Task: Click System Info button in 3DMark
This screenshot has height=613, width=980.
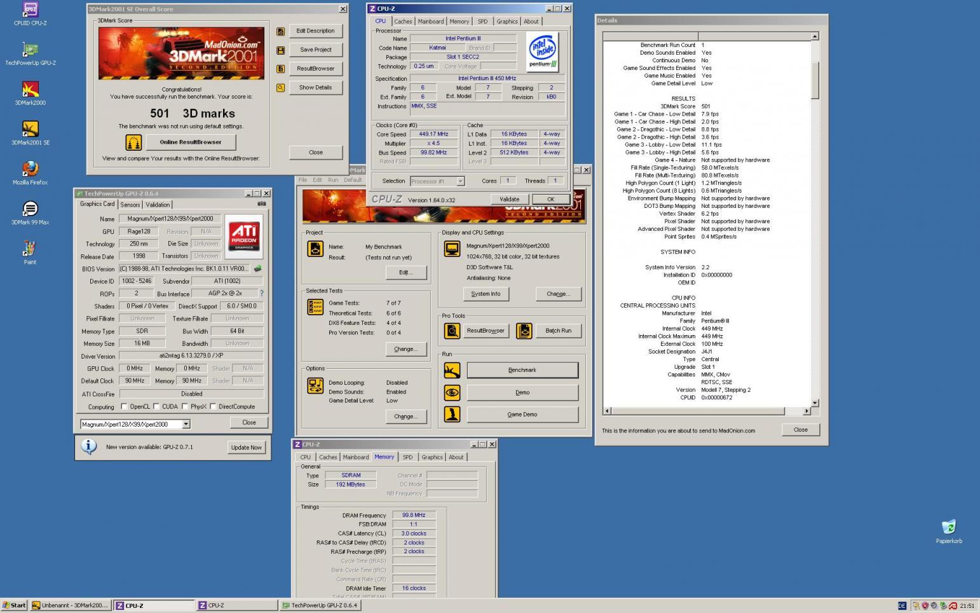Action: click(x=486, y=294)
